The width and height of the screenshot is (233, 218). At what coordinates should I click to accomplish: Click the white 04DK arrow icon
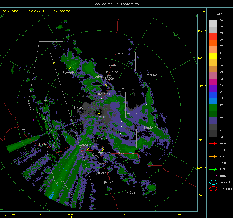click(x=213, y=150)
